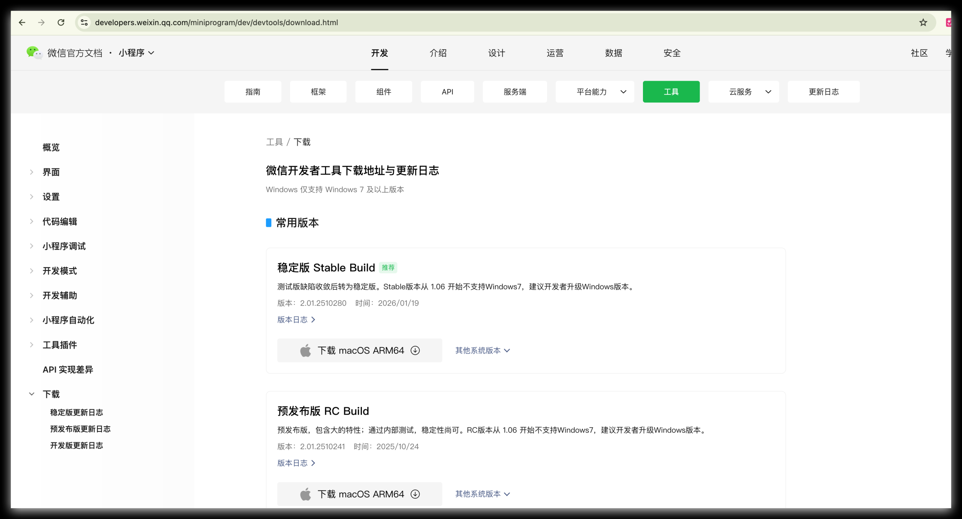
Task: Open 开发版更新日志 in the sidebar
Action: (x=77, y=445)
